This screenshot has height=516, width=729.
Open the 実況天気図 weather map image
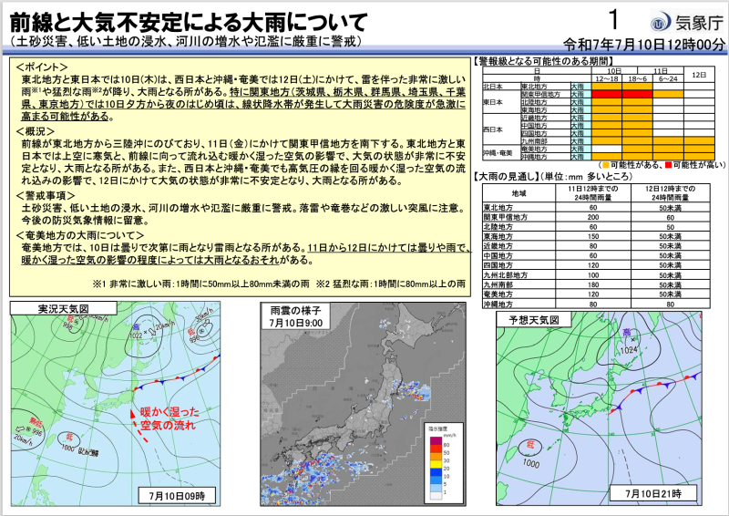coord(116,404)
